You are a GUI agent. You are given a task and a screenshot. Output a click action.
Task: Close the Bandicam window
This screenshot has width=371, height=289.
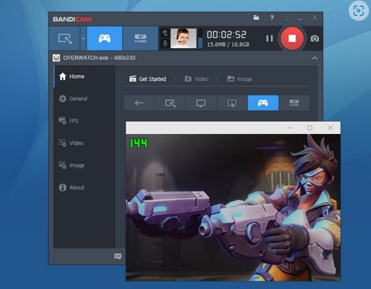315,18
